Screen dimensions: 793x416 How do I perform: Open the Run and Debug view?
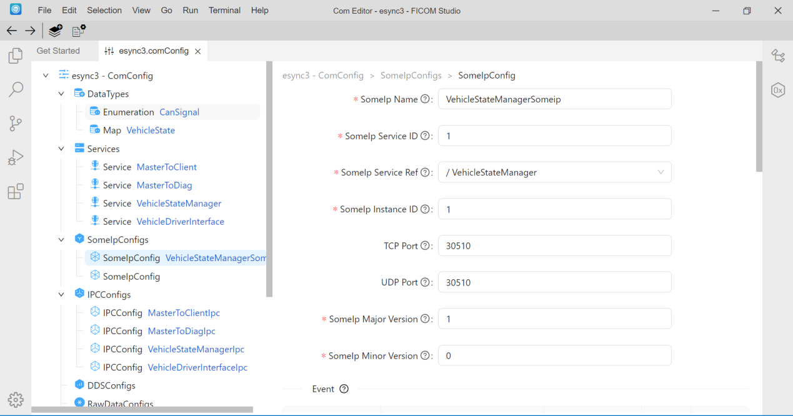(16, 157)
